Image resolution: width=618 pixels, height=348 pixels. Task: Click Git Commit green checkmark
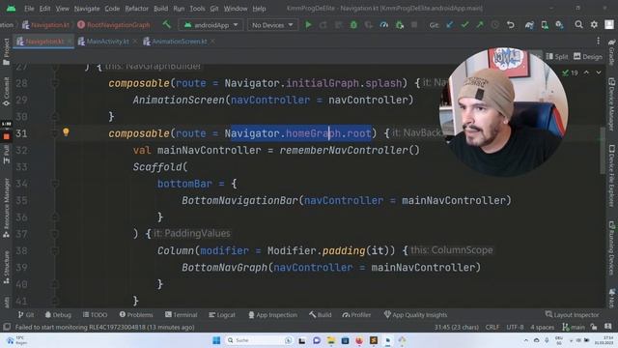click(465, 25)
